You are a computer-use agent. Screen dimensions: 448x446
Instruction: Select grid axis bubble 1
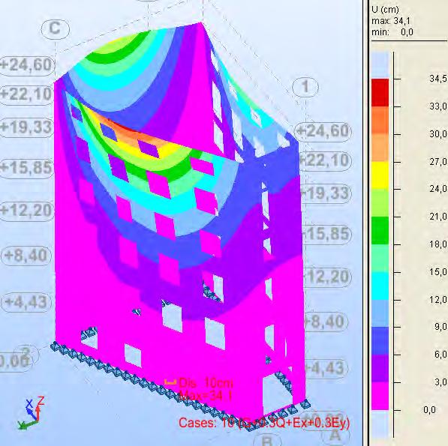point(305,87)
